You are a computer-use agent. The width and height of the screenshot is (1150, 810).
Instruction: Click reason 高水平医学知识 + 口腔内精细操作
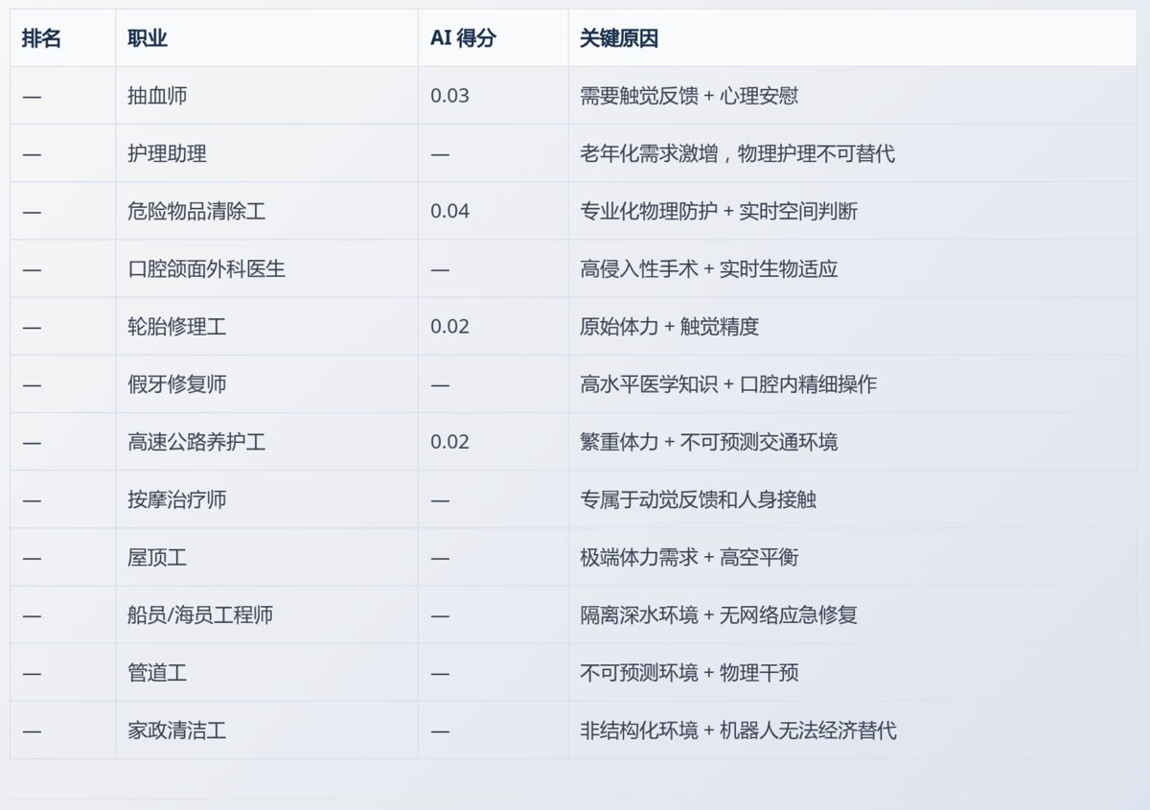pyautogui.click(x=728, y=384)
